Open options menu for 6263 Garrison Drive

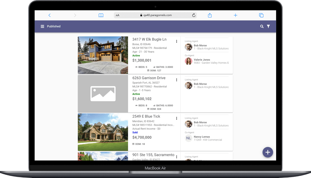176,80
